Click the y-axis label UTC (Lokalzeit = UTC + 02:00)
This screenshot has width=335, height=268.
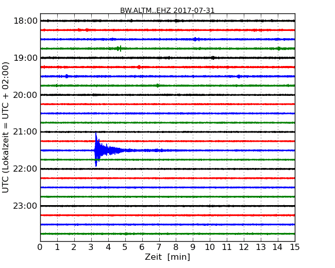(6, 127)
